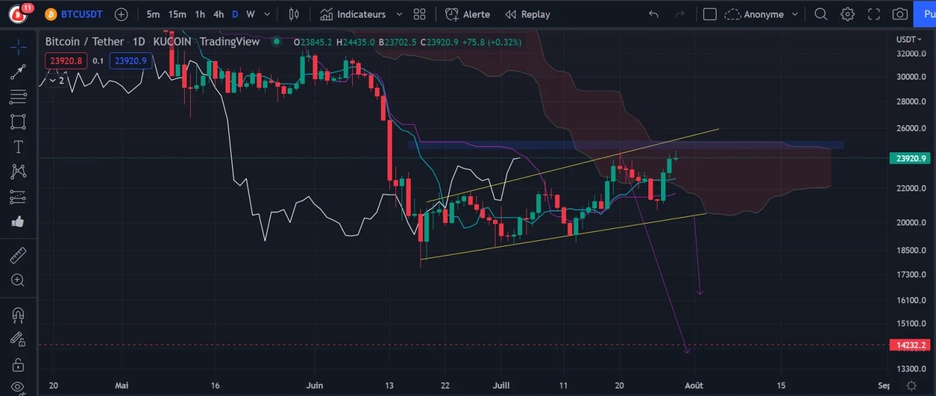Select the crosshair cursor tool
Viewport: 936px width, 396px height.
tap(18, 46)
